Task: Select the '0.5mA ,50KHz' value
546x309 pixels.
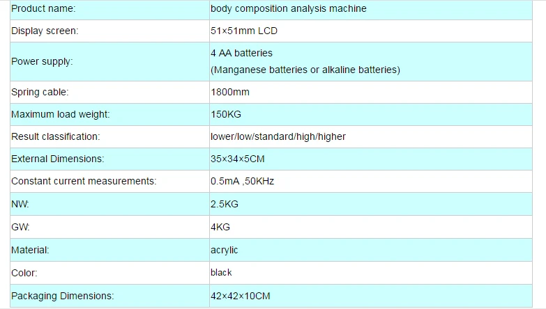Action: [x=242, y=181]
